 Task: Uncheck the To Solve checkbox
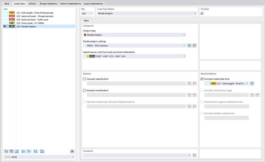202,14
